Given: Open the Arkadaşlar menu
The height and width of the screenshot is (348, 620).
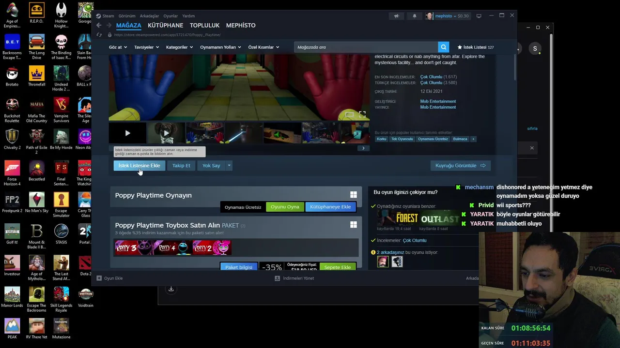Looking at the screenshot, I should point(149,16).
